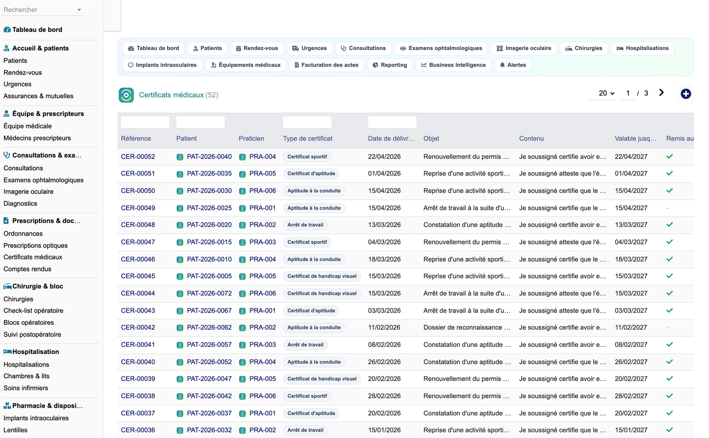Viewport: 709px width, 438px height.
Task: Click the Chirurgie & bloc bed icon
Action: 7,287
